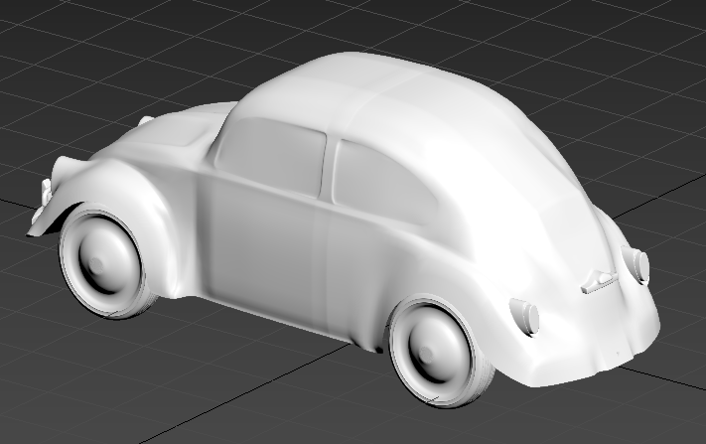The height and width of the screenshot is (444, 706).
Task: Click the rear quarter window of the car
Action: pyautogui.click(x=383, y=185)
